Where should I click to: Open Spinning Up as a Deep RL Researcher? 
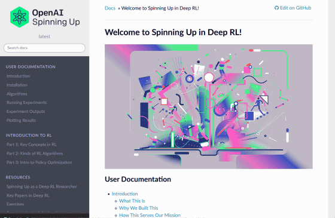41,186
